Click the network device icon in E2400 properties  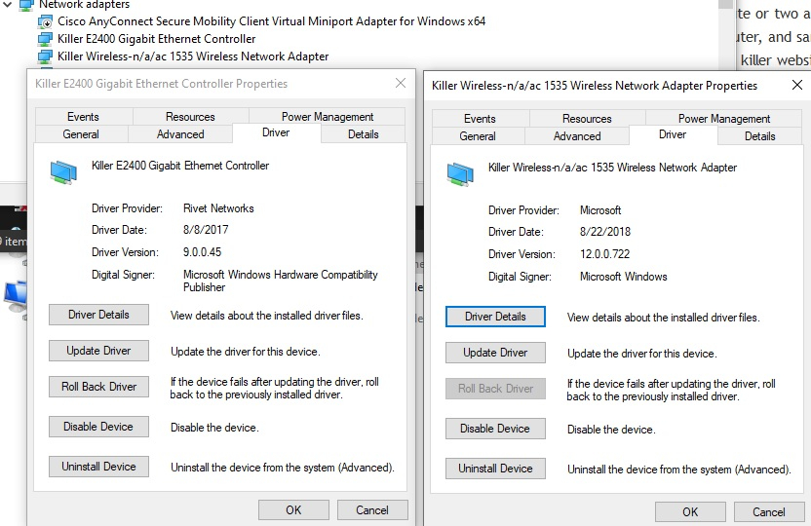(63, 172)
